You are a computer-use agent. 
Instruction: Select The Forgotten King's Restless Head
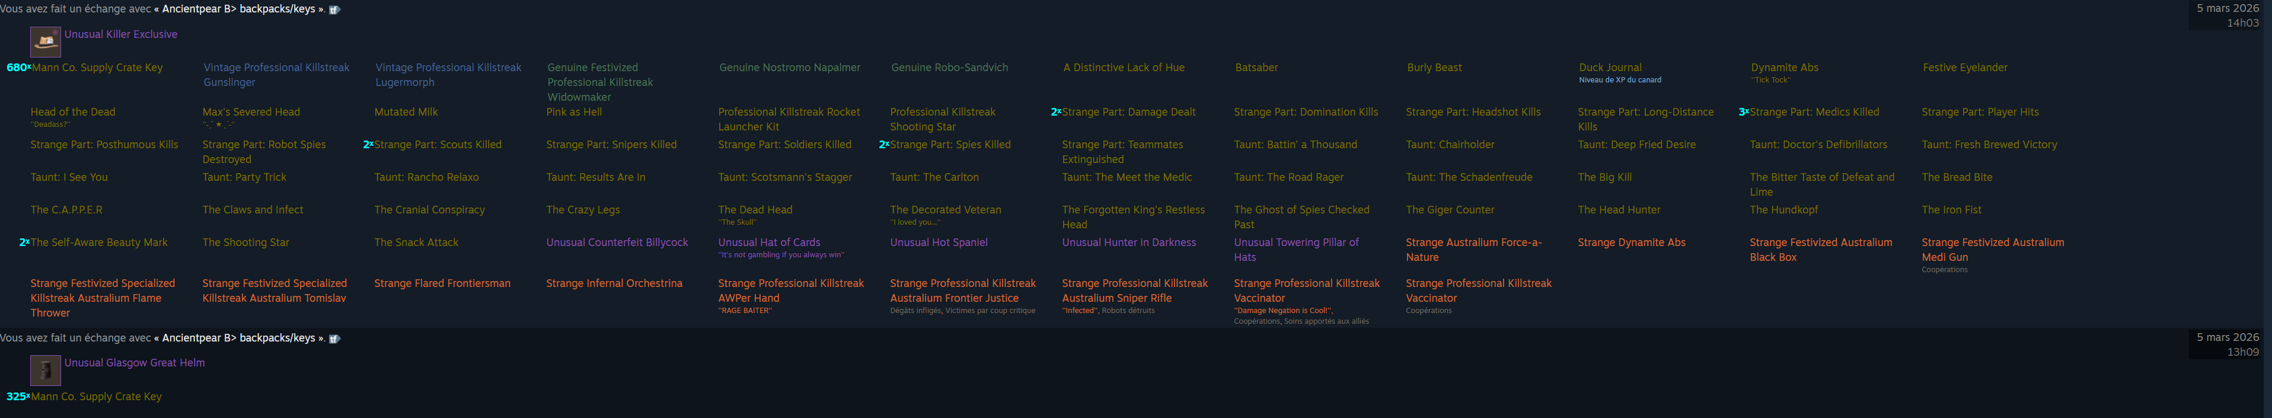(x=1134, y=217)
